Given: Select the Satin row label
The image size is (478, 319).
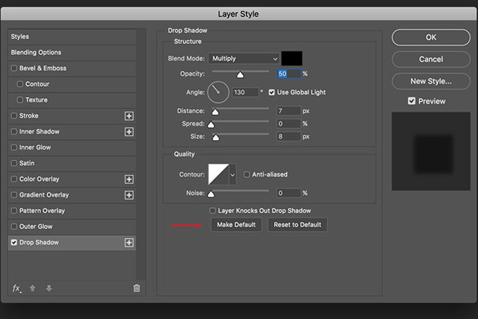Looking at the screenshot, I should point(27,163).
